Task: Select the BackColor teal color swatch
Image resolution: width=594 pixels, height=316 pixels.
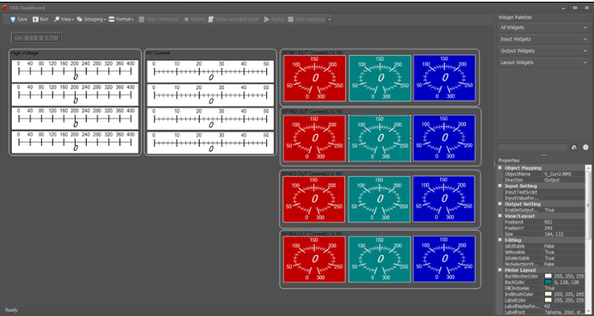Action: (548, 283)
